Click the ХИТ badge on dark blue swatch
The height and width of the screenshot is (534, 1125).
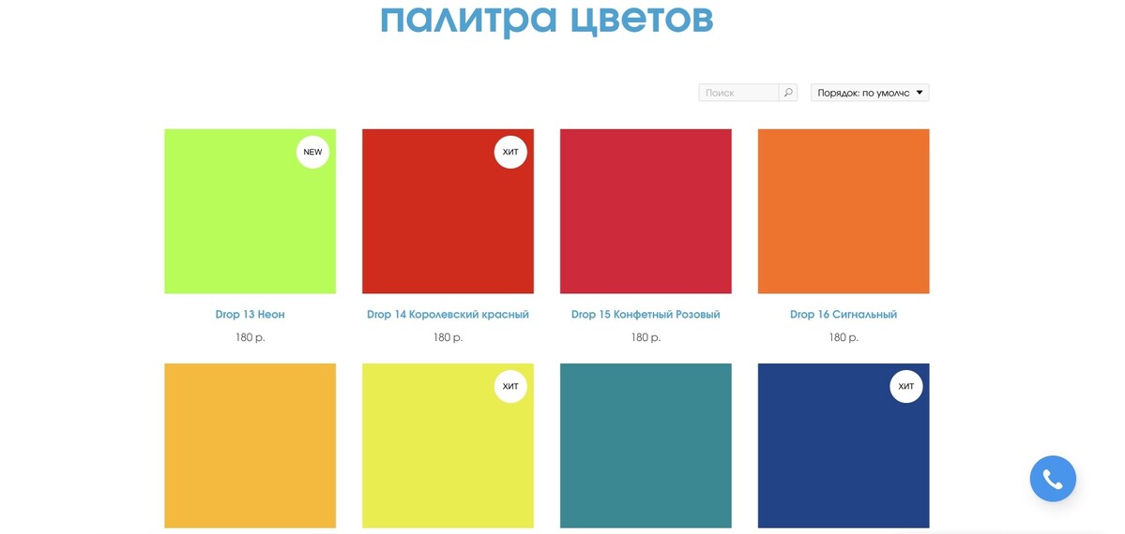pyautogui.click(x=906, y=386)
